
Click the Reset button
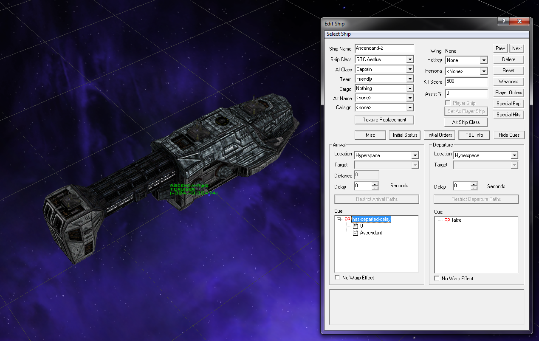coord(508,70)
